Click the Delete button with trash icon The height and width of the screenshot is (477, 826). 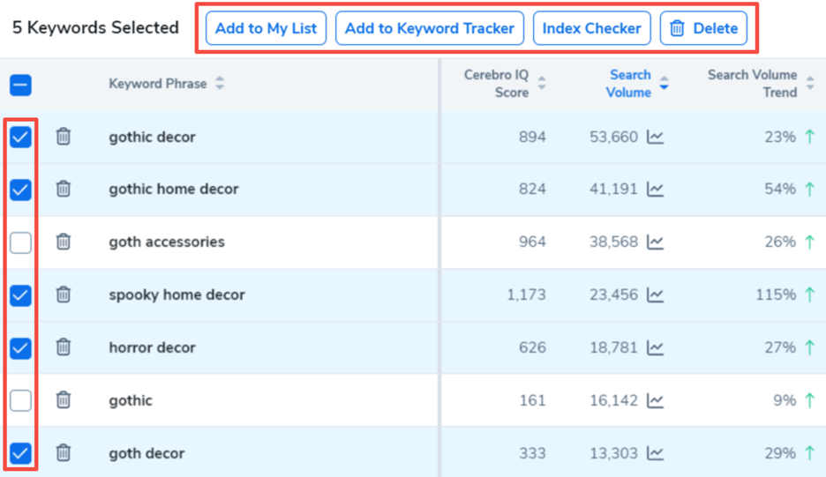703,28
